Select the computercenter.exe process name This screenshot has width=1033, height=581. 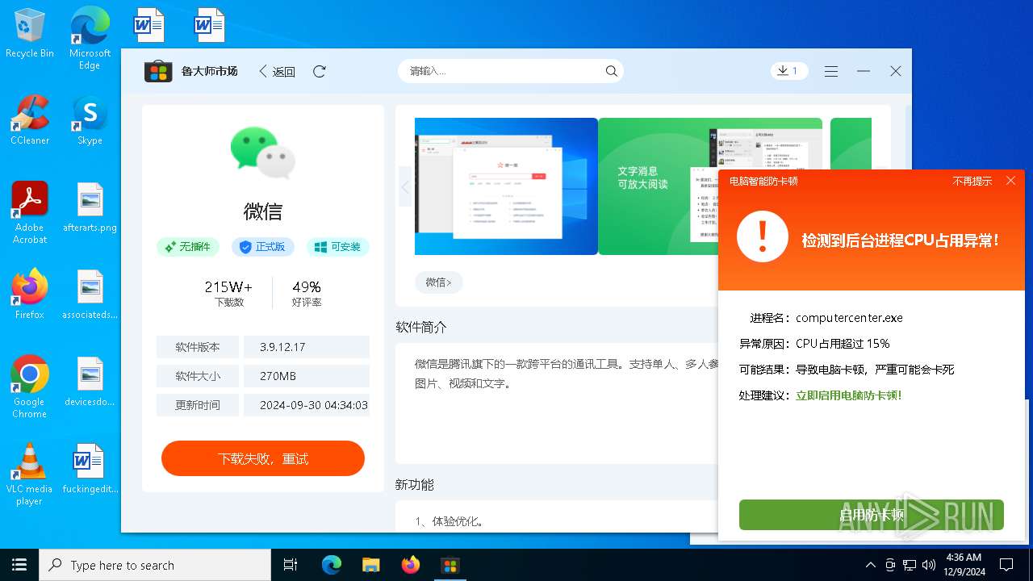[x=849, y=318]
